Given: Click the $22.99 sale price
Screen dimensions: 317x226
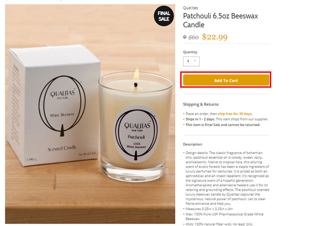Looking at the screenshot, I should (215, 37).
